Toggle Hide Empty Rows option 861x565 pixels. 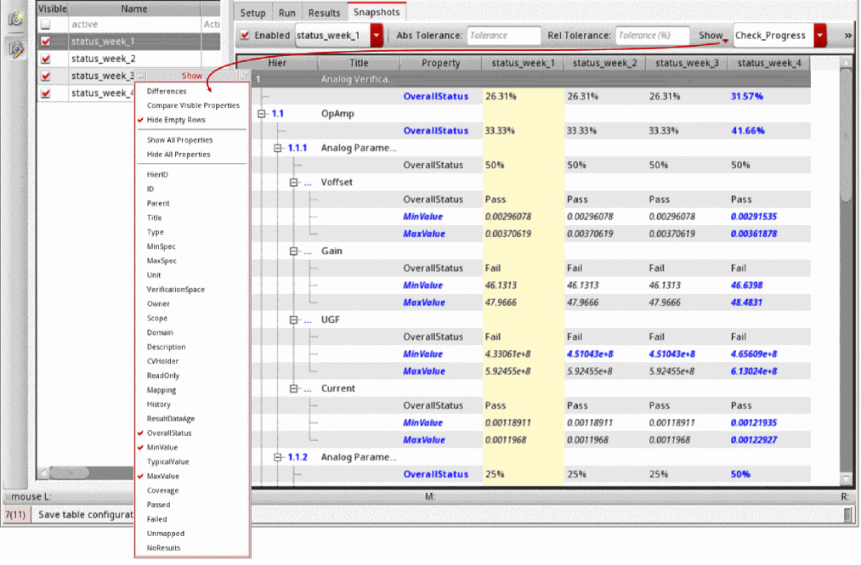[176, 120]
